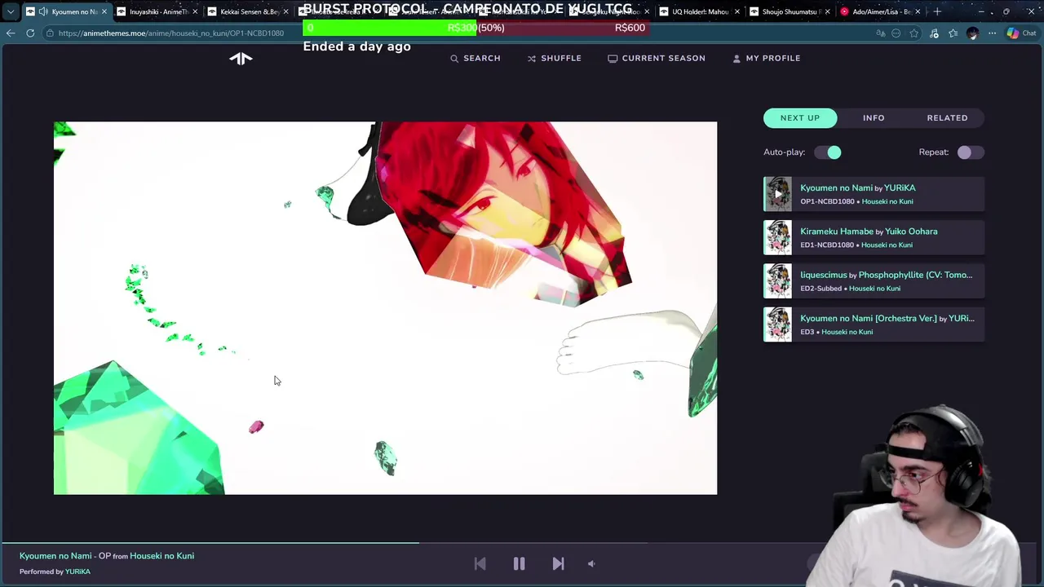Select liquescimus ED2-Subbed entry
Image resolution: width=1044 pixels, height=587 pixels.
pos(874,280)
